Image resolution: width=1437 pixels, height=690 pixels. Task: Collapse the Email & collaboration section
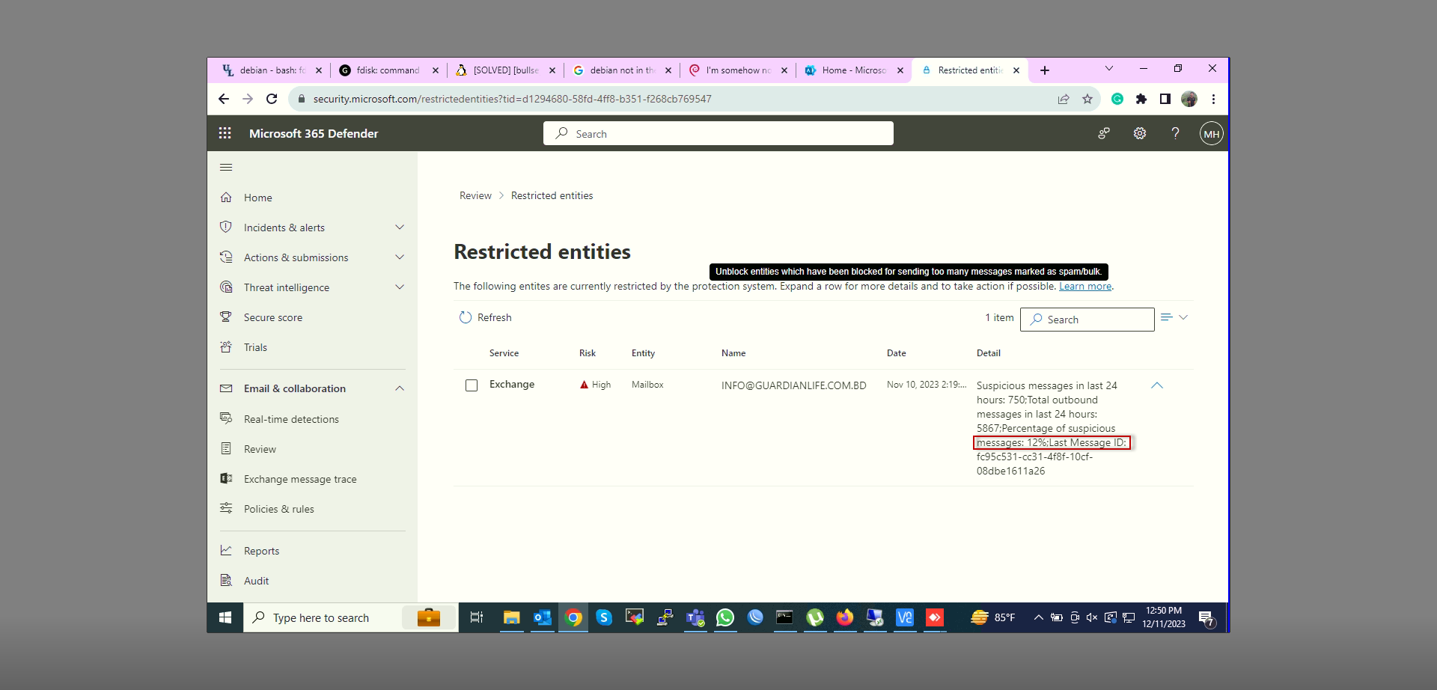click(x=400, y=388)
